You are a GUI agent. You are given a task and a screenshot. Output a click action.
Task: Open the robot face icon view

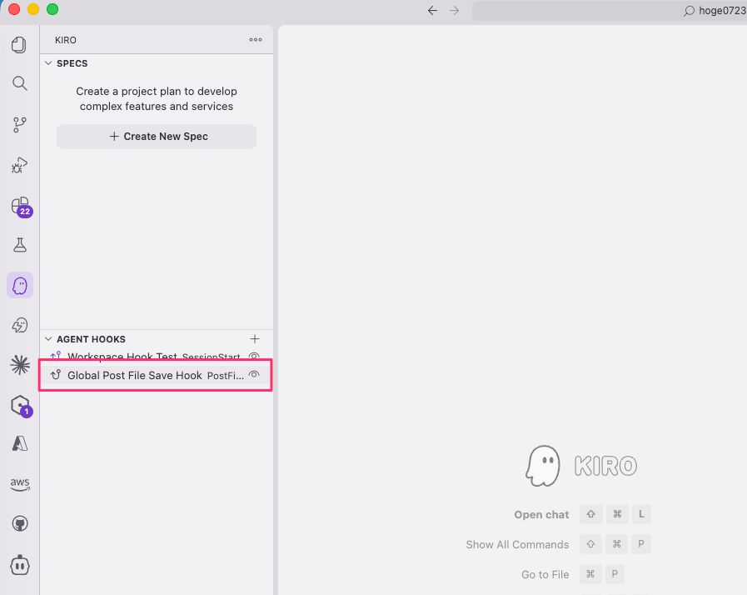19,565
